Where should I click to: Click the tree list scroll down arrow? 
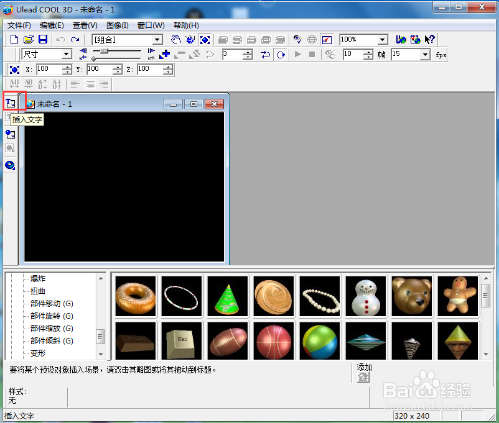click(101, 354)
